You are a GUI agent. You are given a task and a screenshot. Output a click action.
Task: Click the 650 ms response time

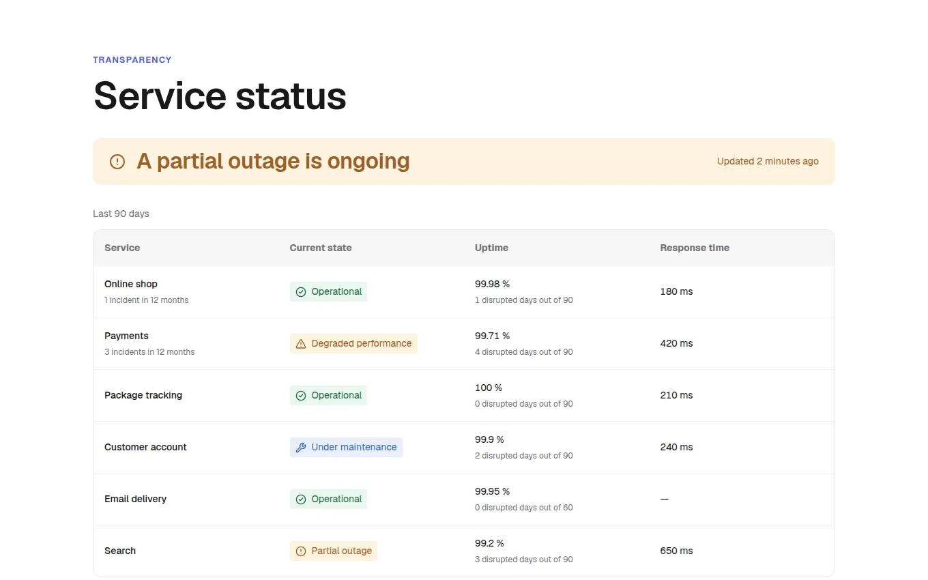click(x=676, y=551)
